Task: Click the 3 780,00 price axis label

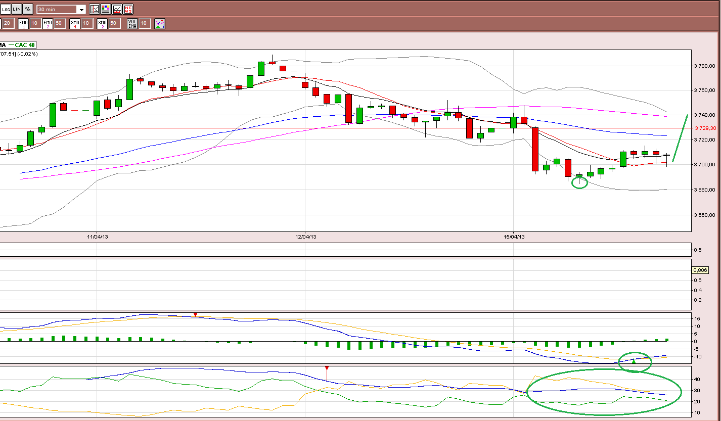Action: point(705,66)
